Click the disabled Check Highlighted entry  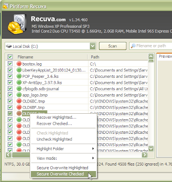(63, 133)
